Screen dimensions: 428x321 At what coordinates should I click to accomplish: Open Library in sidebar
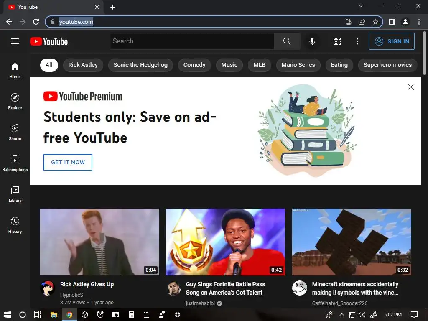(x=15, y=194)
